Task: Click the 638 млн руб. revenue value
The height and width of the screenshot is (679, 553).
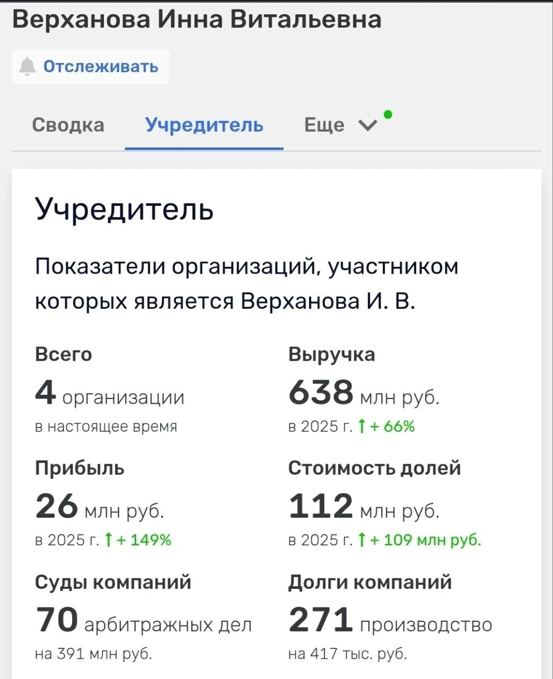Action: click(364, 394)
